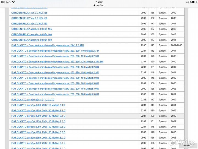Open FIAT DUCATO платформой 130 Multijet 2,3 D
This screenshot has height=149, width=198.
pos(55,67)
